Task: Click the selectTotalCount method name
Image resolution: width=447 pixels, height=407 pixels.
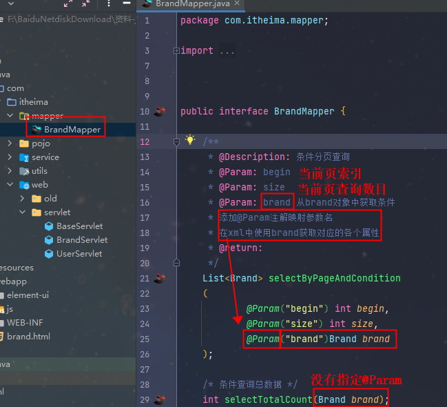Action: 268,399
